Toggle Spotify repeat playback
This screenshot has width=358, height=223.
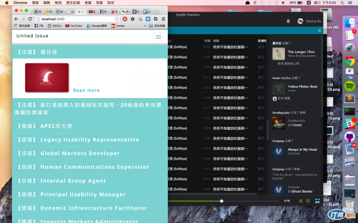[308, 201]
